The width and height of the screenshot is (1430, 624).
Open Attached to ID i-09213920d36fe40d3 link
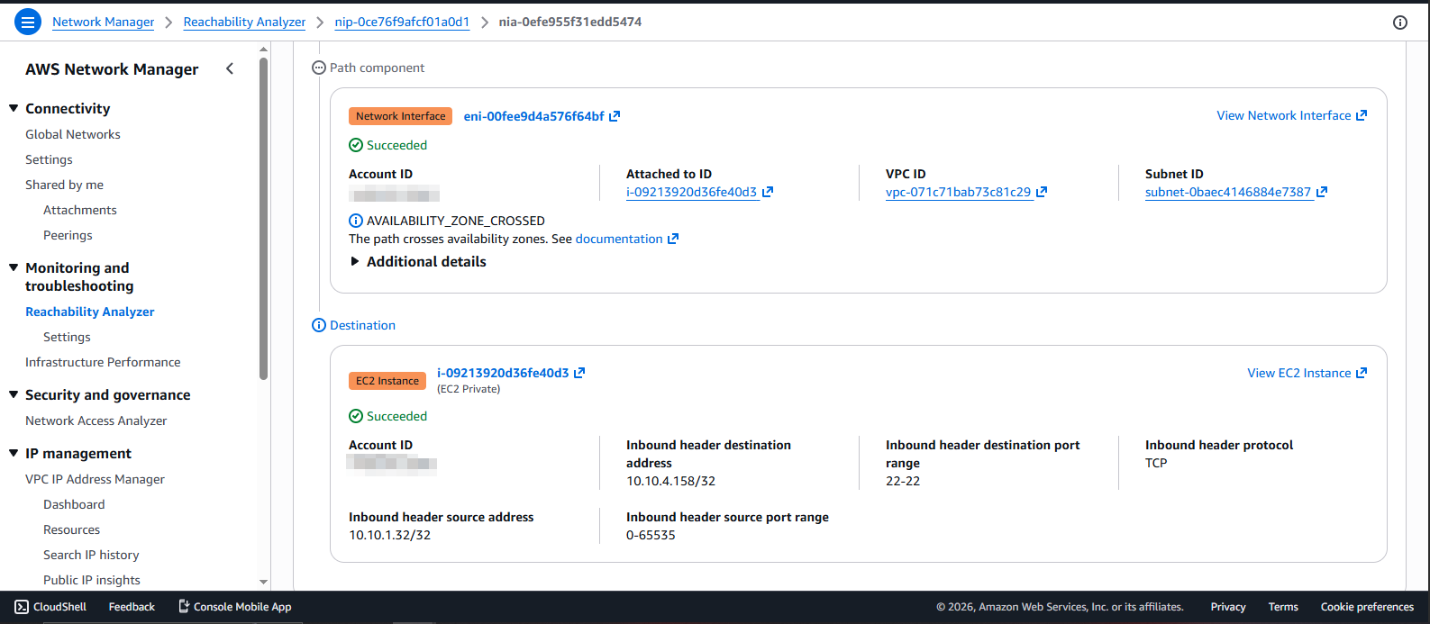tap(691, 192)
